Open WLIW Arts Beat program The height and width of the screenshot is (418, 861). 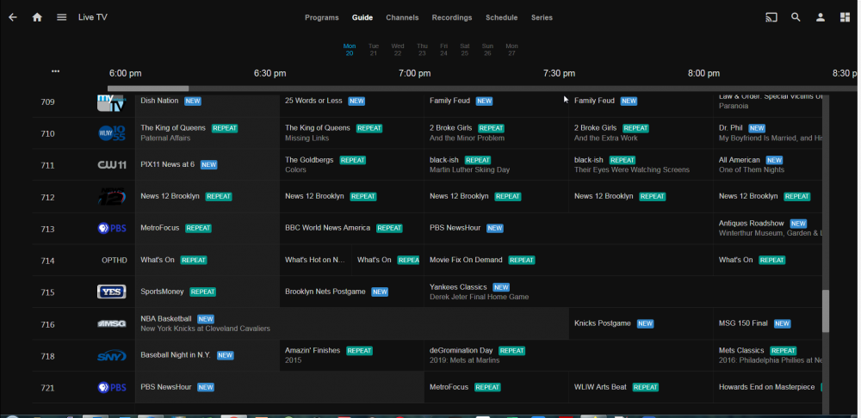pyautogui.click(x=641, y=387)
